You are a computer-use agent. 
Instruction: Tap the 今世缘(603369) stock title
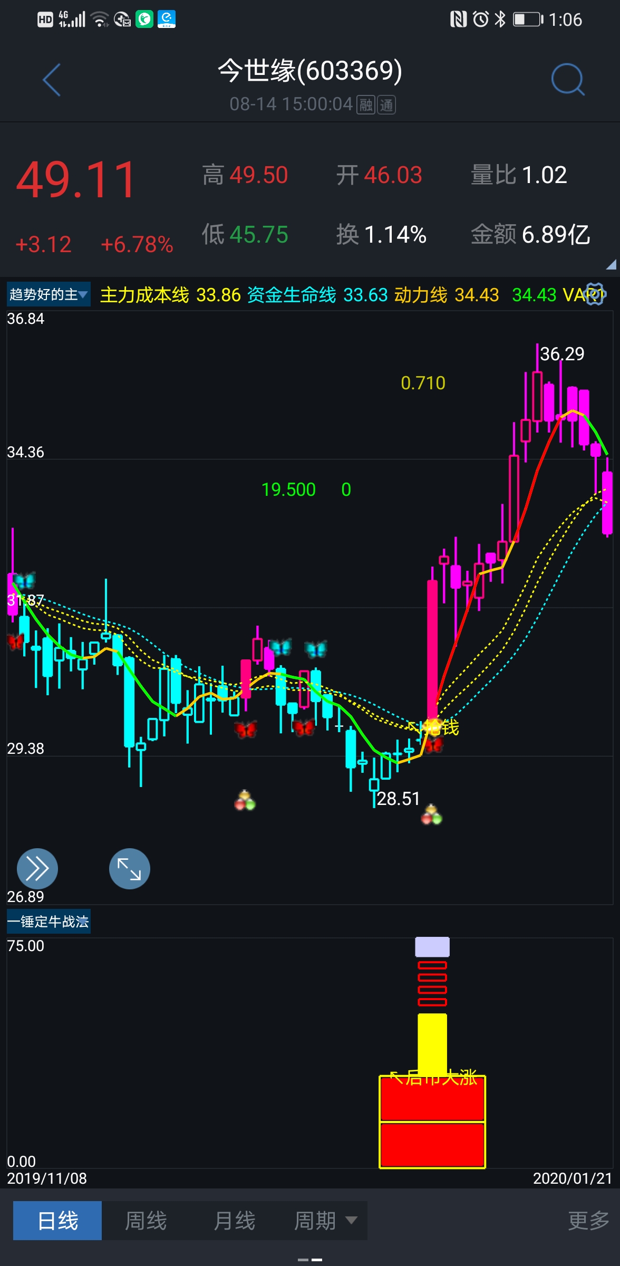[310, 71]
